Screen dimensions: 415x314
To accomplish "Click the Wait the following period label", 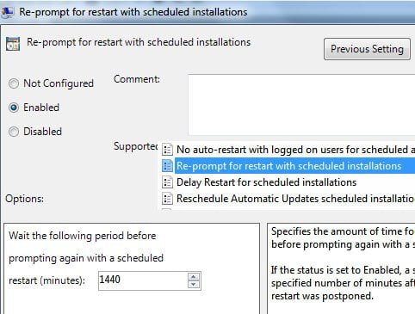I will [83, 236].
